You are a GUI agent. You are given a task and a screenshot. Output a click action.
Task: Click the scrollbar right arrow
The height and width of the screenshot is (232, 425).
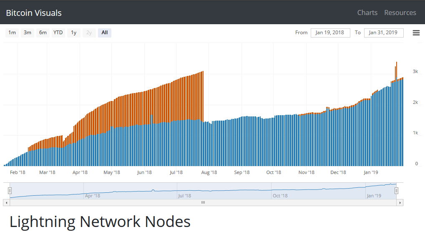400,202
